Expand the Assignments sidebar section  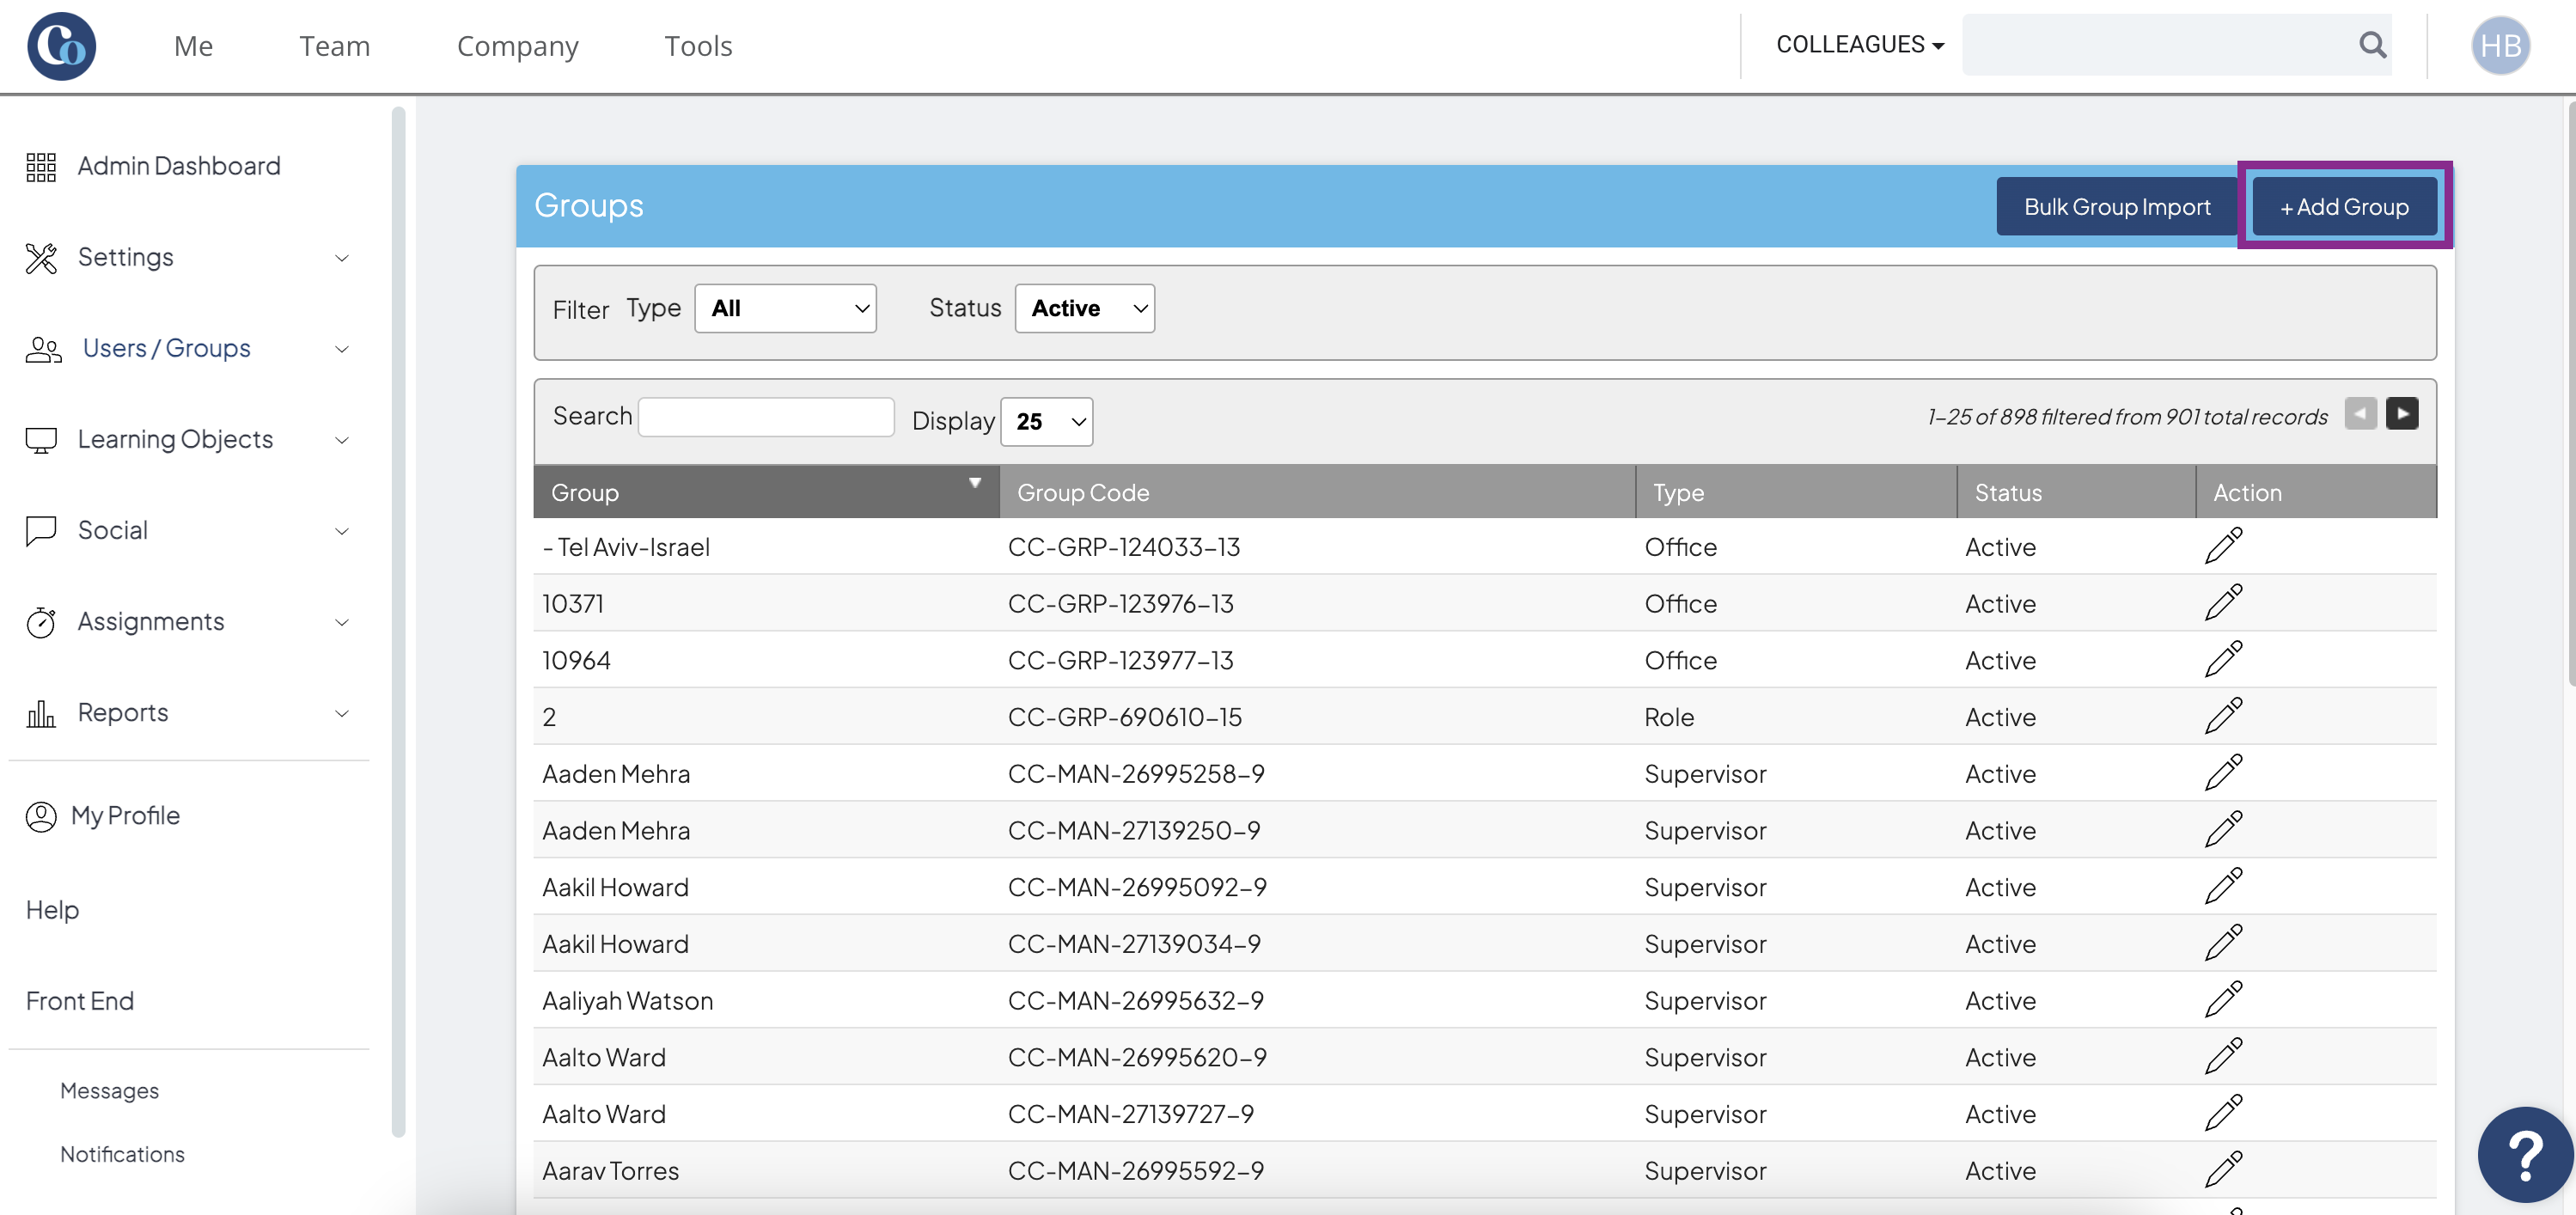pyautogui.click(x=341, y=622)
